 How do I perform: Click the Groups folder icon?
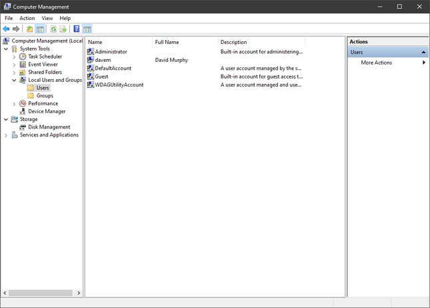pos(31,96)
